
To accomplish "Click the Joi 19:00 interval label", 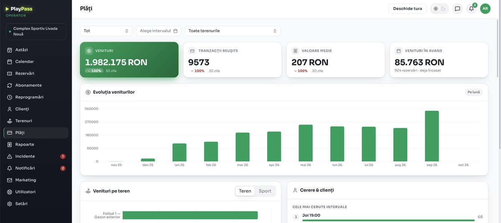I will point(311,215).
